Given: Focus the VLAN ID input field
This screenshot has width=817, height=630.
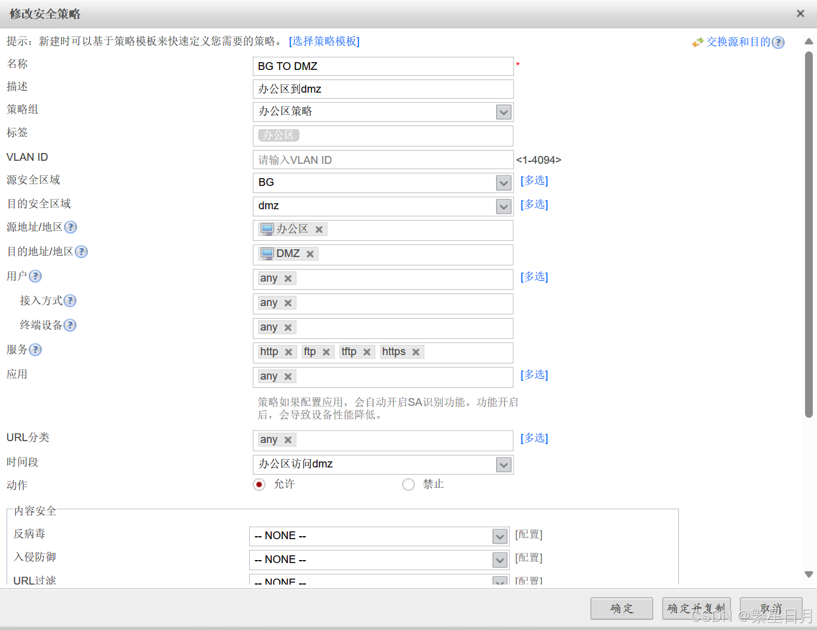Looking at the screenshot, I should point(383,160).
